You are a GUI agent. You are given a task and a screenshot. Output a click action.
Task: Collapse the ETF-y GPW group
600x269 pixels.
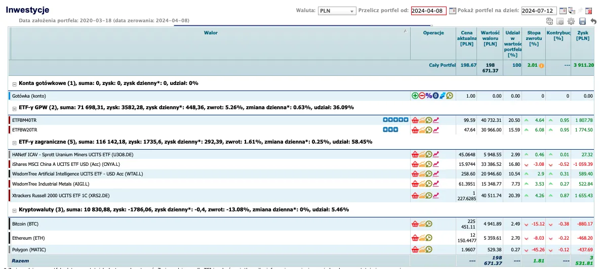tap(15, 108)
